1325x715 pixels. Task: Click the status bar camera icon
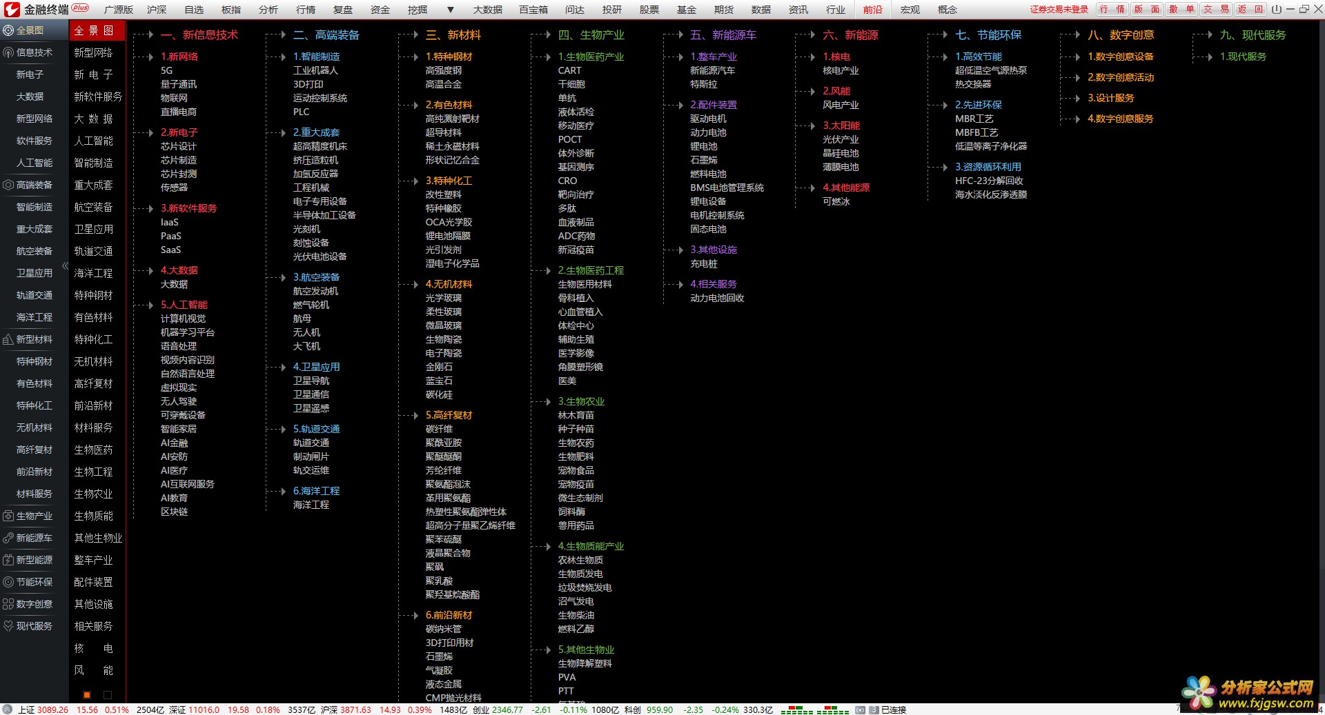click(x=860, y=709)
